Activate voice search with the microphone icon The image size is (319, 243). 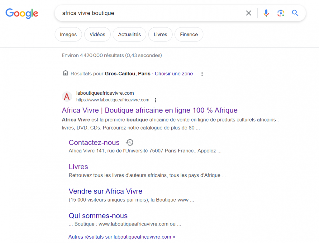point(266,13)
